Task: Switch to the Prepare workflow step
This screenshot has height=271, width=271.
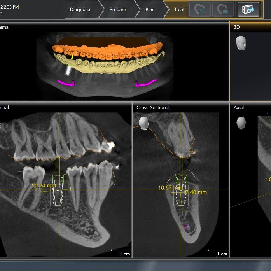Action: pyautogui.click(x=118, y=9)
